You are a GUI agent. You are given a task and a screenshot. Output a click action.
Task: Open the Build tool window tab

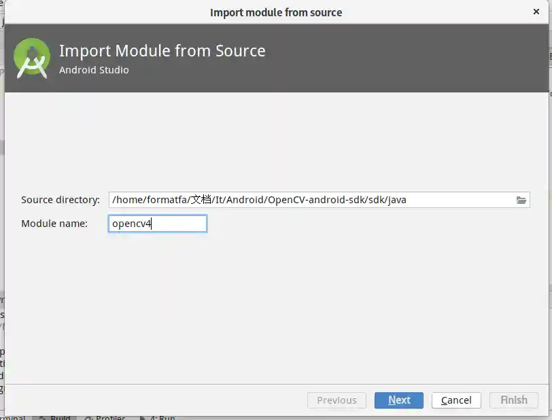60,418
